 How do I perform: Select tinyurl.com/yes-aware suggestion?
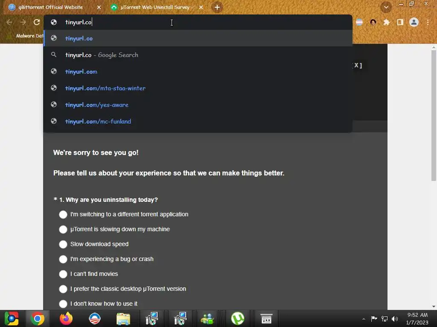pos(198,105)
